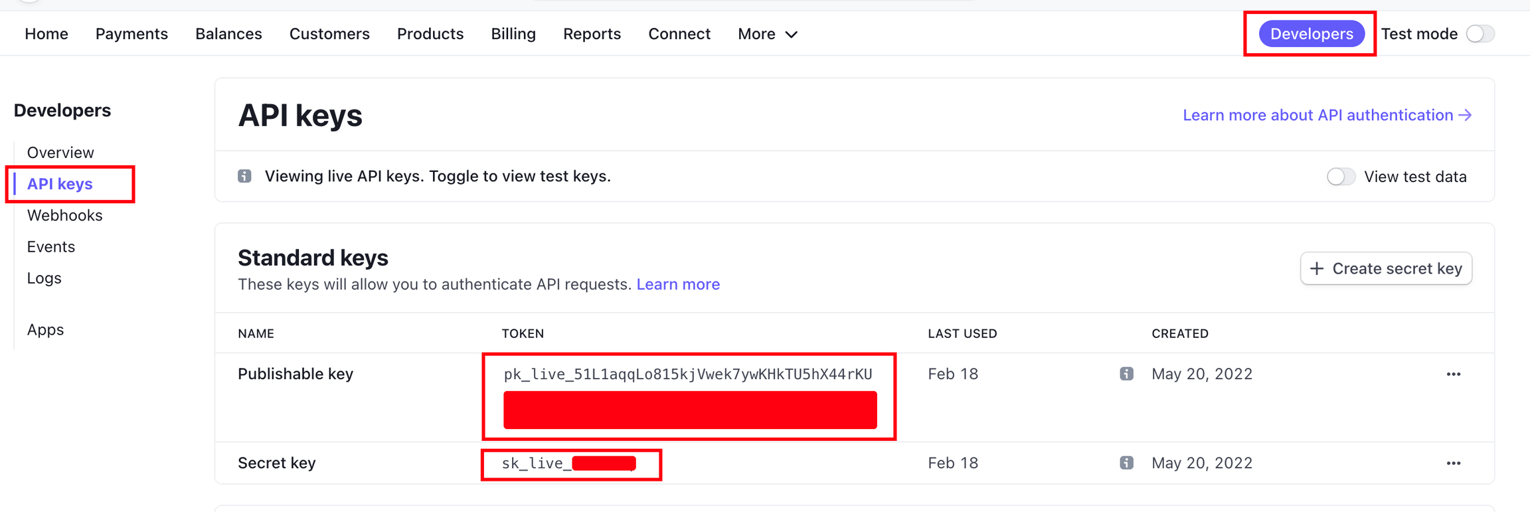Toggle Test mode switch in top bar
The width and height of the screenshot is (1530, 512).
(x=1480, y=34)
